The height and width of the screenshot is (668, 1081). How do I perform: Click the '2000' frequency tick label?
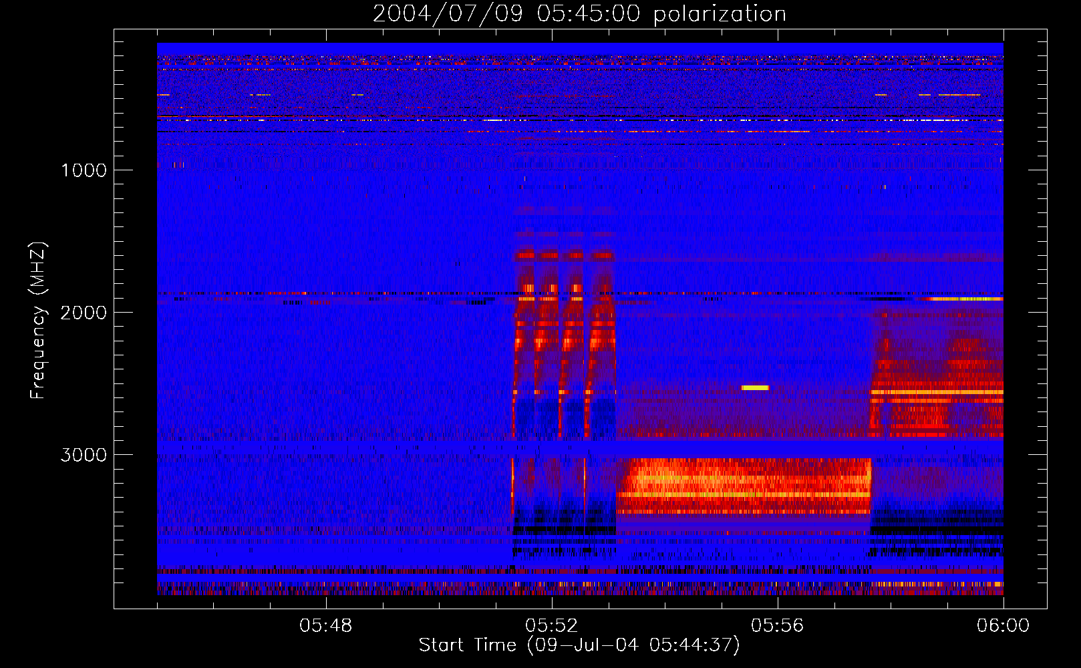coord(84,313)
